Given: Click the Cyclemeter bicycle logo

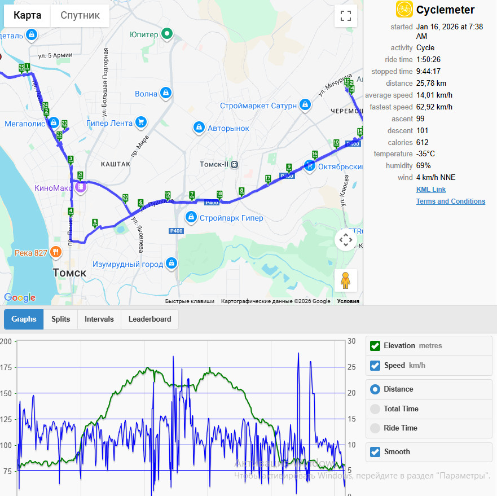Looking at the screenshot, I should coord(404,9).
